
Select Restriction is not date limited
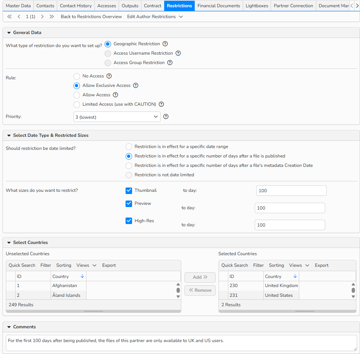coord(129,175)
